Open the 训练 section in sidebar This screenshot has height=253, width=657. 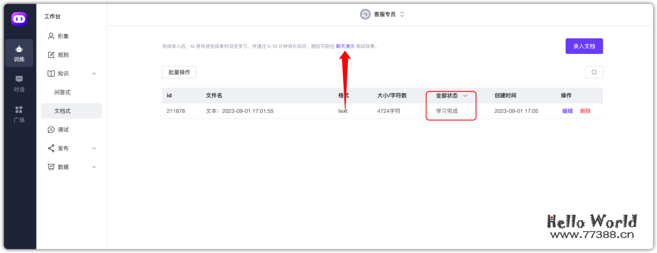(x=19, y=53)
